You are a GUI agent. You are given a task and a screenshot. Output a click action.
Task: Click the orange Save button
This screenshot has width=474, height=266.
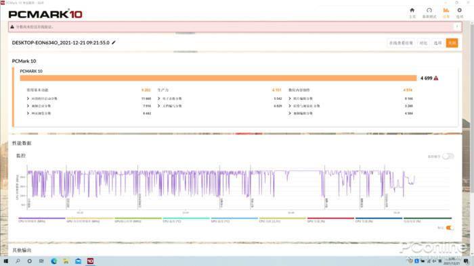click(452, 43)
